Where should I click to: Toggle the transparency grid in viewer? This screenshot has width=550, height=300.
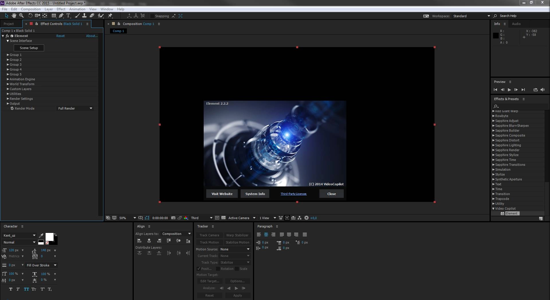coord(223,218)
